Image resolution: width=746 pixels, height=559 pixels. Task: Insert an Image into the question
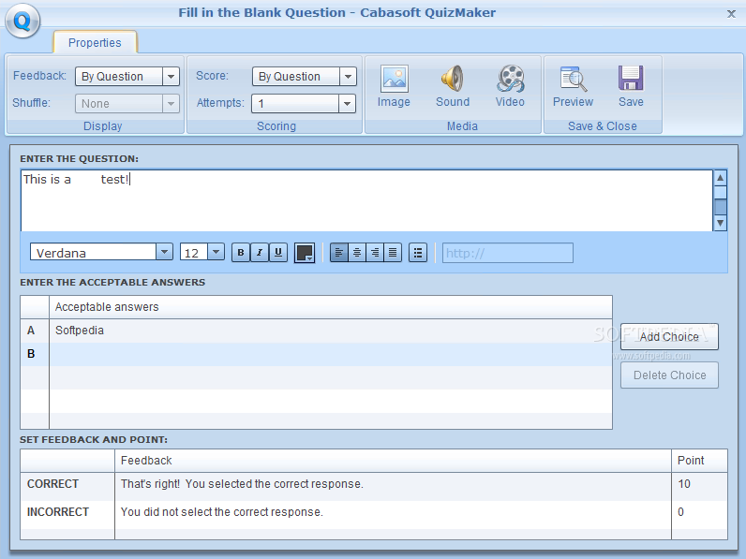(394, 86)
